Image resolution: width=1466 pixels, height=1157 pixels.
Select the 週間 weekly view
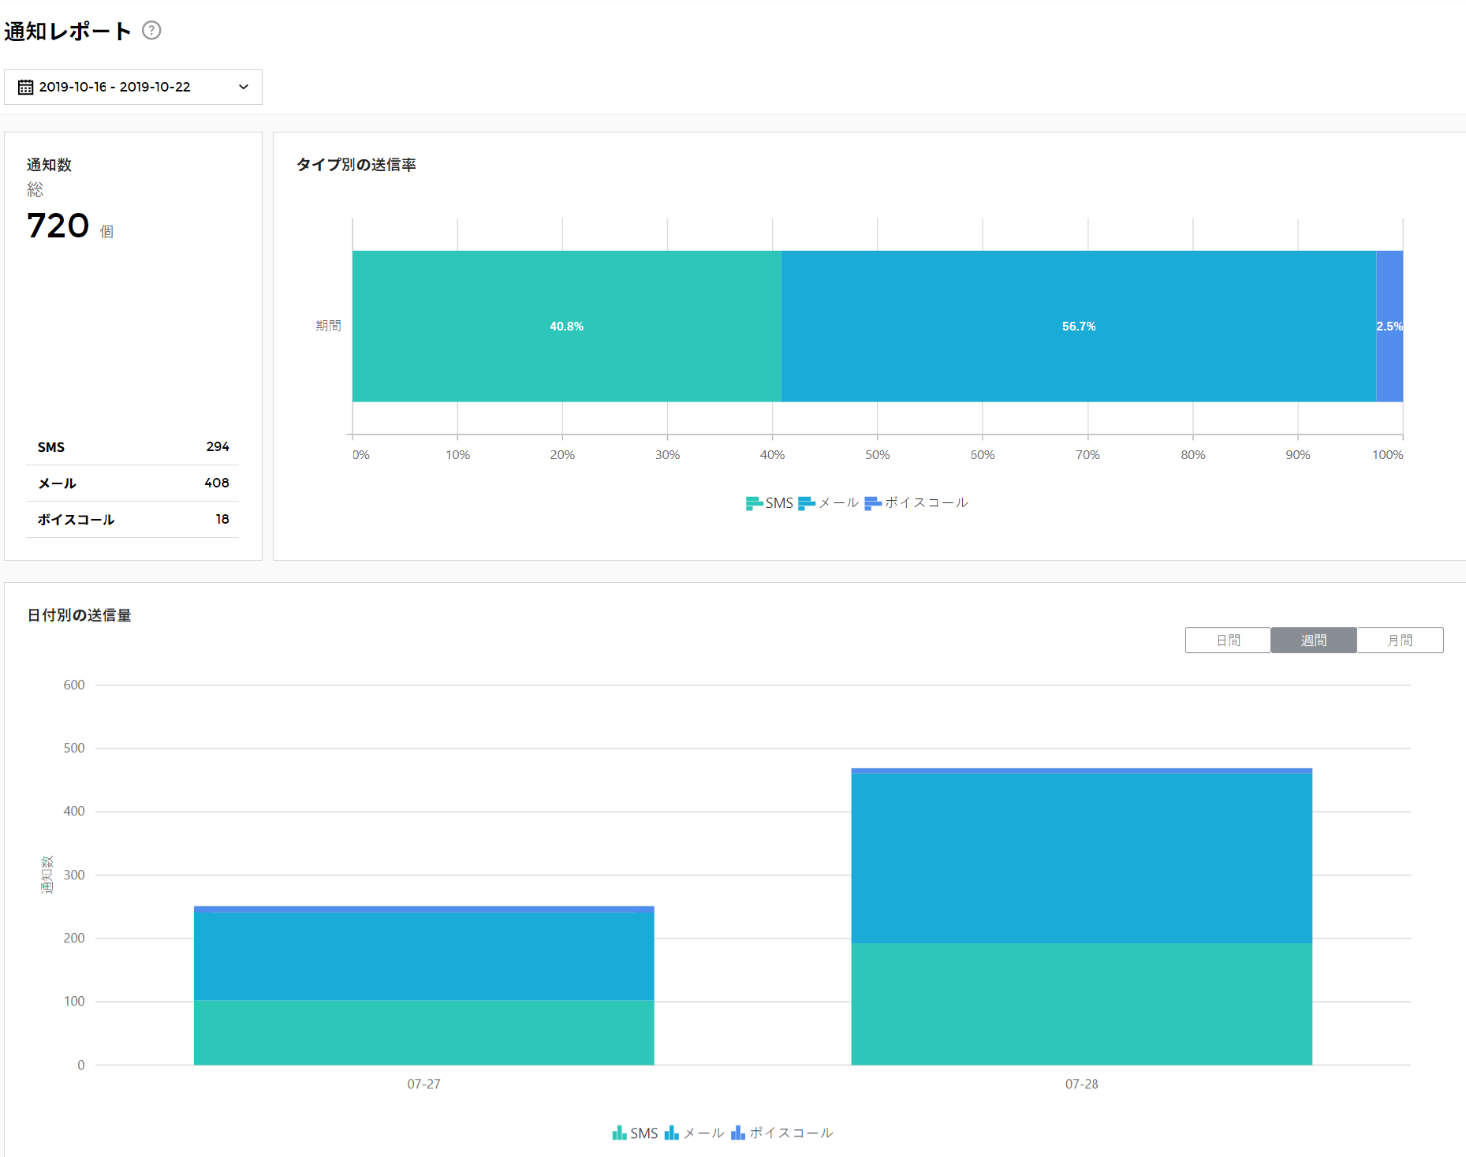point(1314,640)
